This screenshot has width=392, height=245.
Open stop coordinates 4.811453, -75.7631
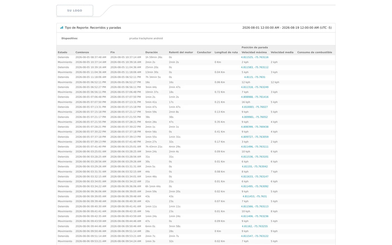(255, 197)
